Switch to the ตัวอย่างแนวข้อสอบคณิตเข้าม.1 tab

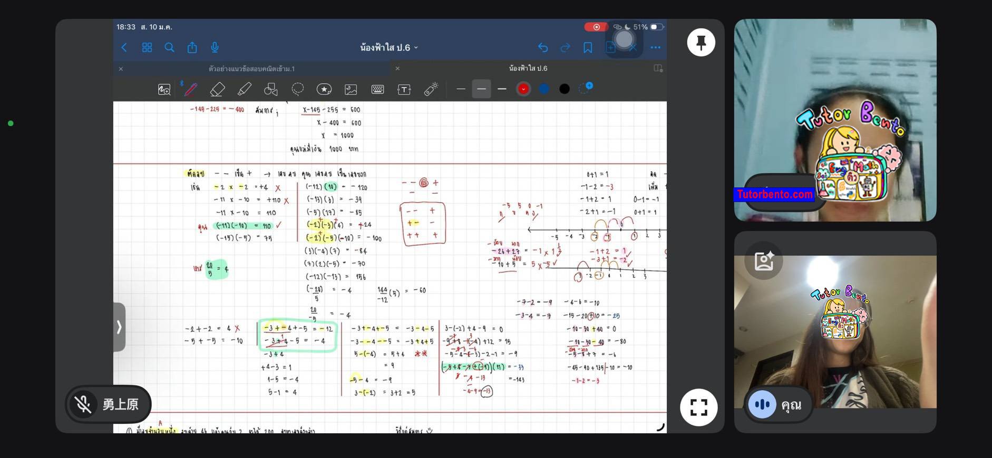[251, 68]
